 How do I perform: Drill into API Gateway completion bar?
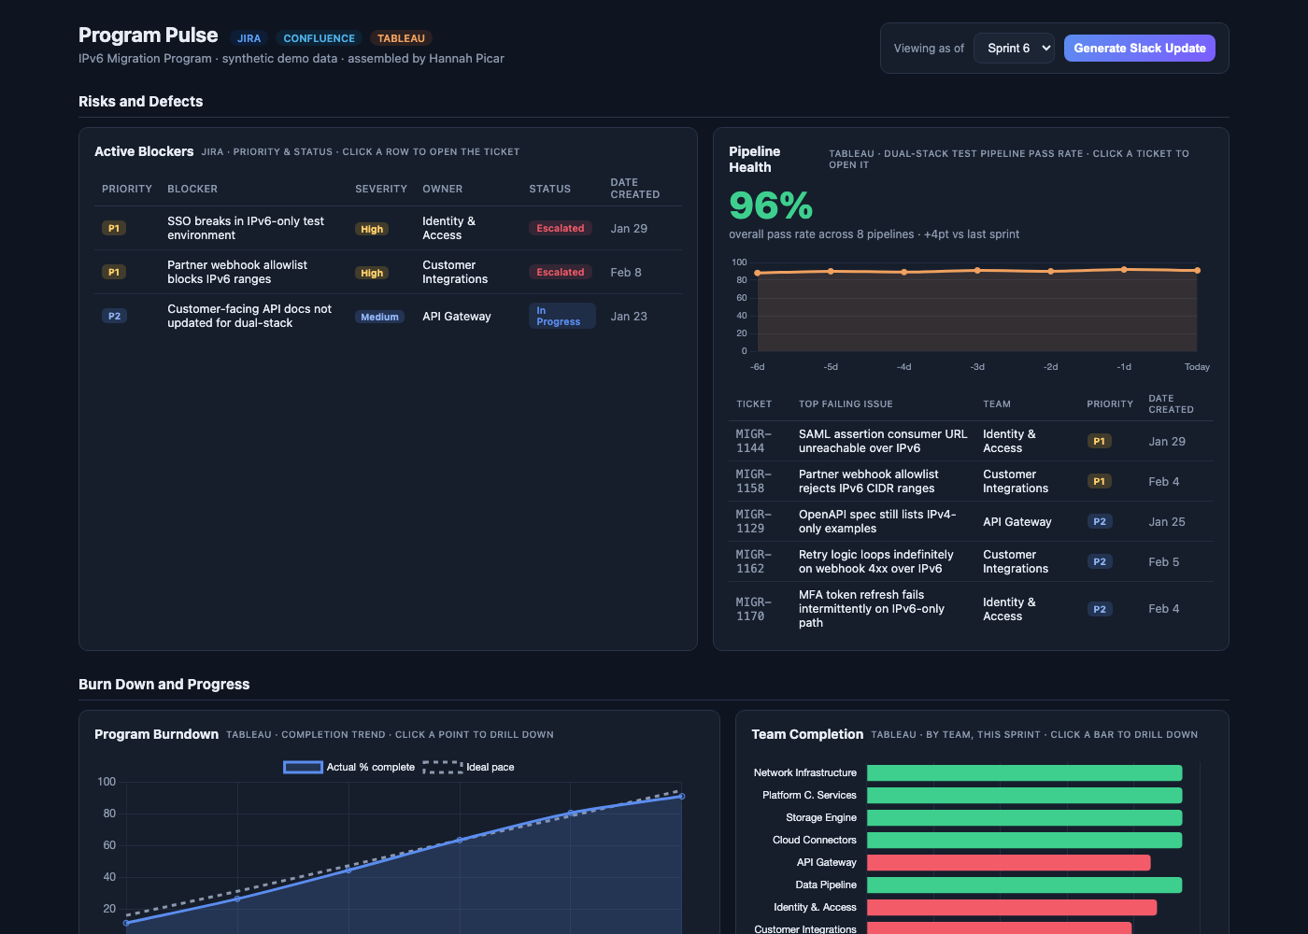click(x=1009, y=862)
